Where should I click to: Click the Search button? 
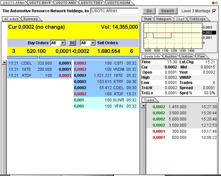coord(167,11)
